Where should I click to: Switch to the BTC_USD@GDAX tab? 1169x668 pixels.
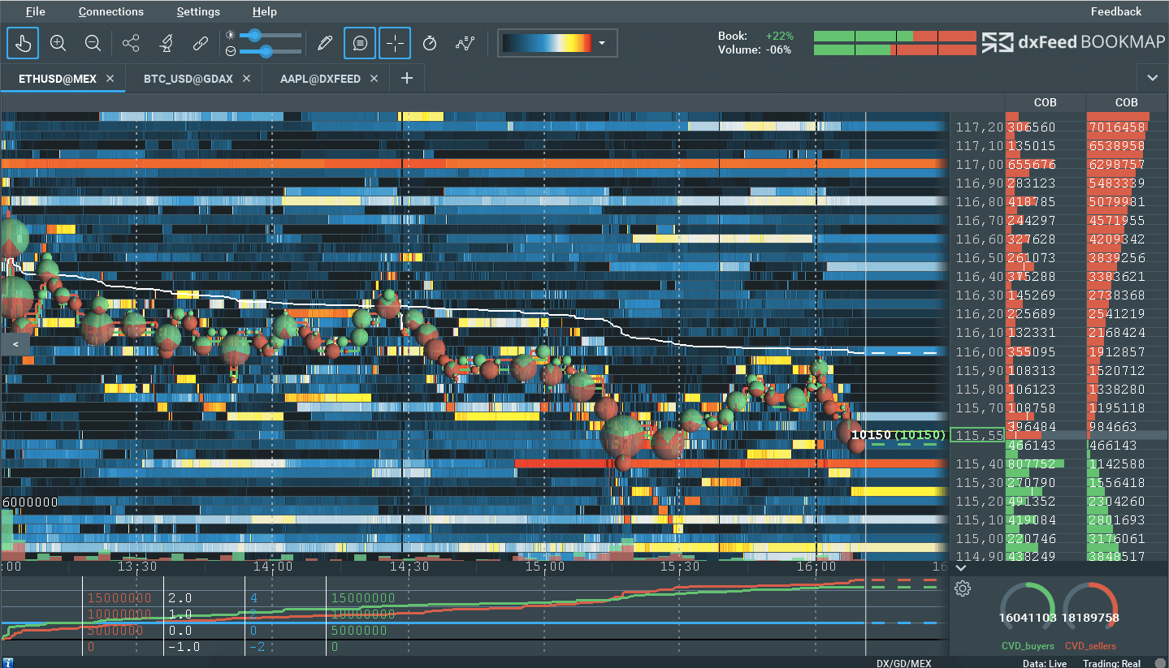point(188,79)
